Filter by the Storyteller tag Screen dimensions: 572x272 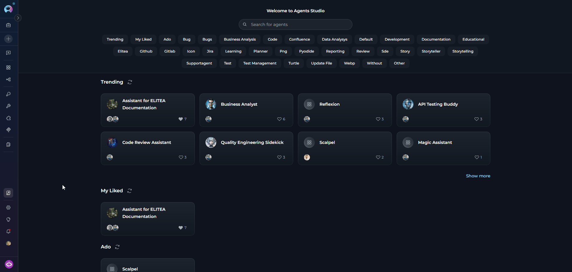(431, 51)
